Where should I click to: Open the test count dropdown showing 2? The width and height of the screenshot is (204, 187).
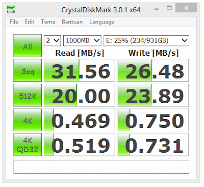[52, 40]
